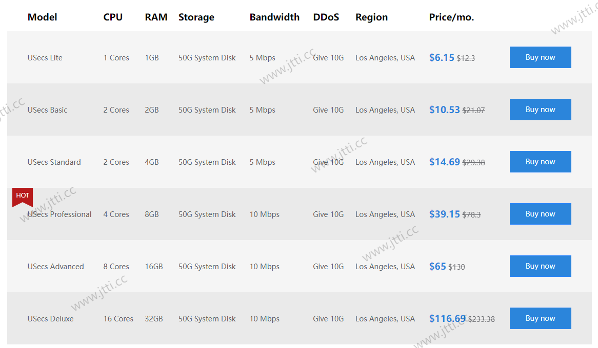Click the USecs Deluxe model name
Viewport: 598px width, 348px height.
click(x=50, y=319)
